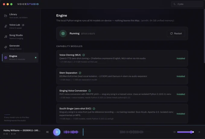This screenshot has width=205, height=139.
Task: Click Installed status for SoulX-Singer
Action: coord(181,114)
